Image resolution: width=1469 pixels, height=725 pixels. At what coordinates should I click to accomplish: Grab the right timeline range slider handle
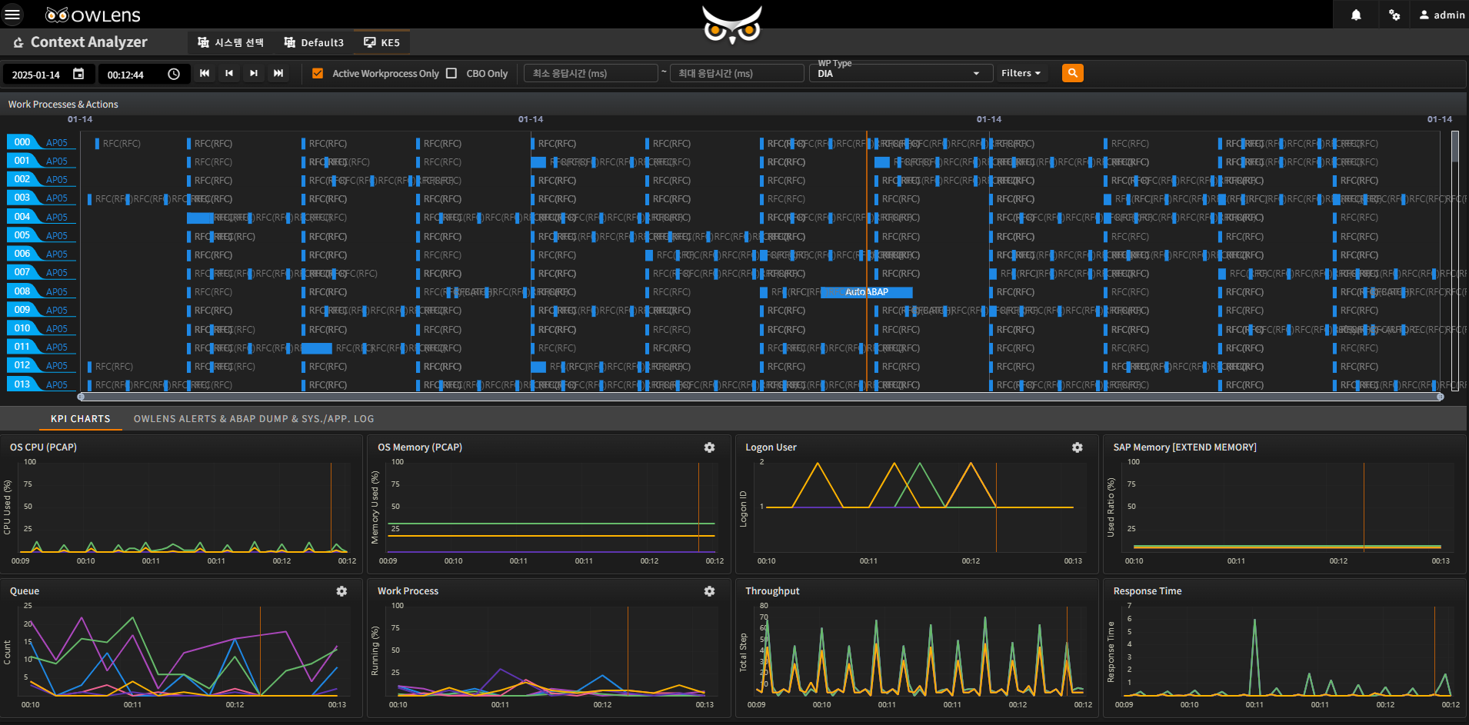click(x=1441, y=397)
